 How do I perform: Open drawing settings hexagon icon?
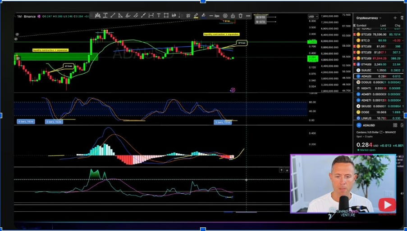pos(225,16)
